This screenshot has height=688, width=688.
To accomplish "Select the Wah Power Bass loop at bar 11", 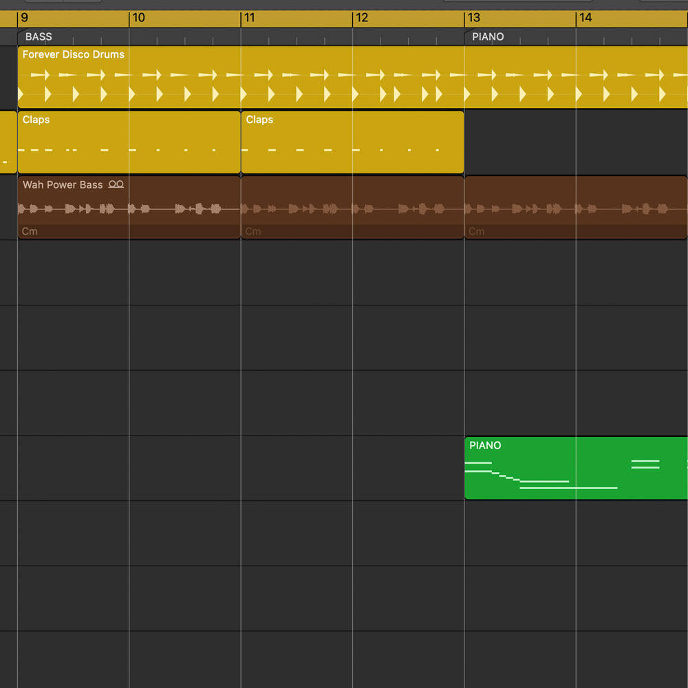I will click(352, 208).
